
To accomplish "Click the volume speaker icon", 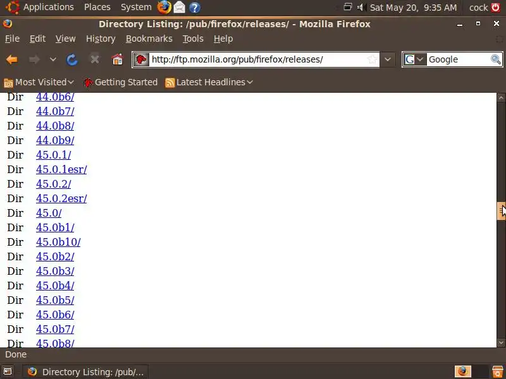I will pyautogui.click(x=361, y=7).
